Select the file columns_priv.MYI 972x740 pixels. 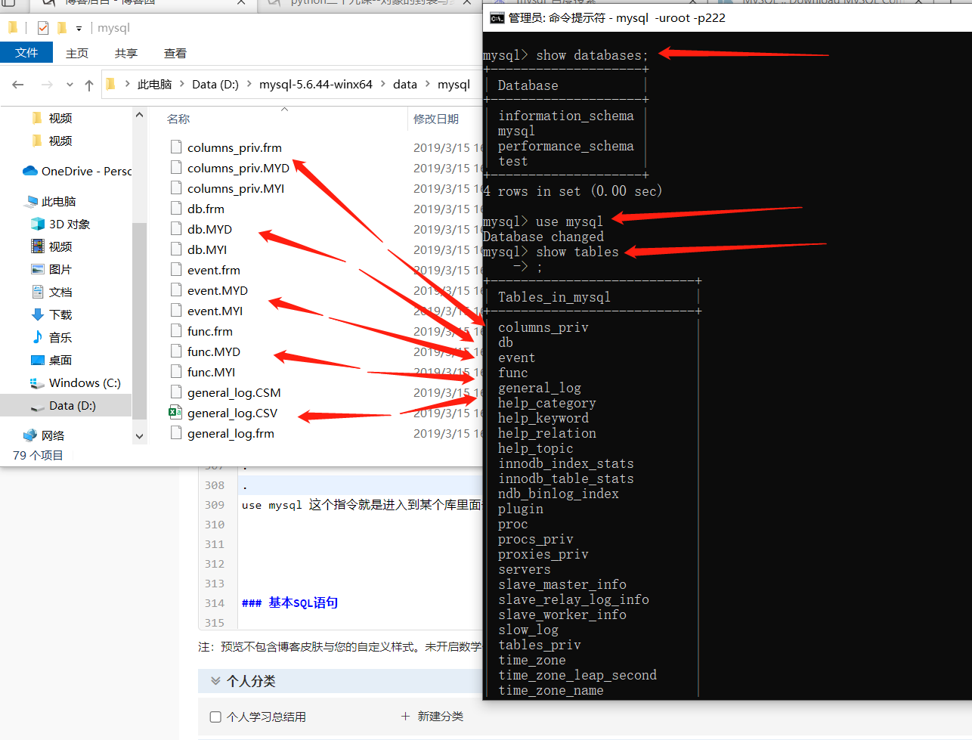click(x=236, y=188)
